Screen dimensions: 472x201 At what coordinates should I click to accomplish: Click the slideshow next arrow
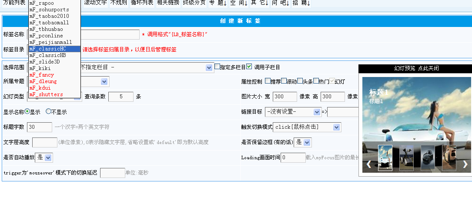465,164
